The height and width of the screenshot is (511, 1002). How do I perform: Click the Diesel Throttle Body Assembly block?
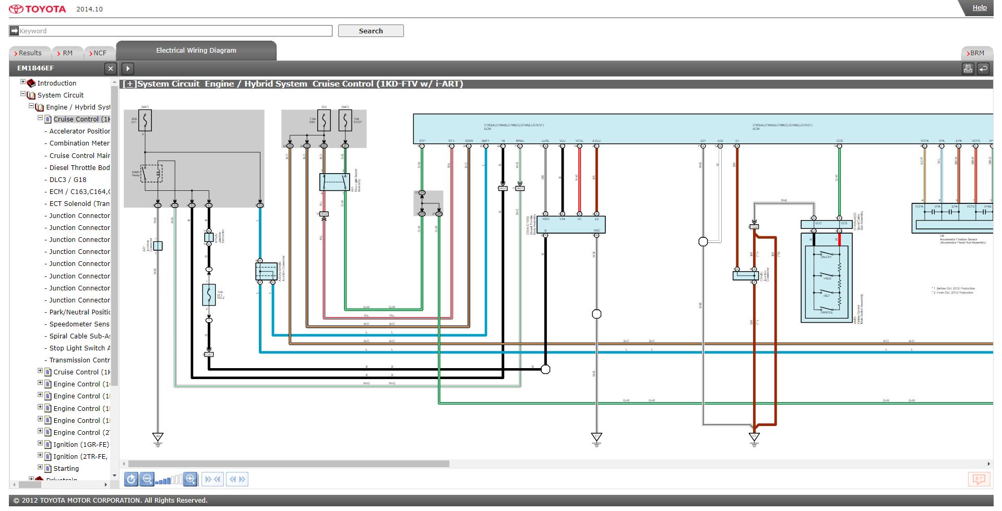tap(571, 224)
